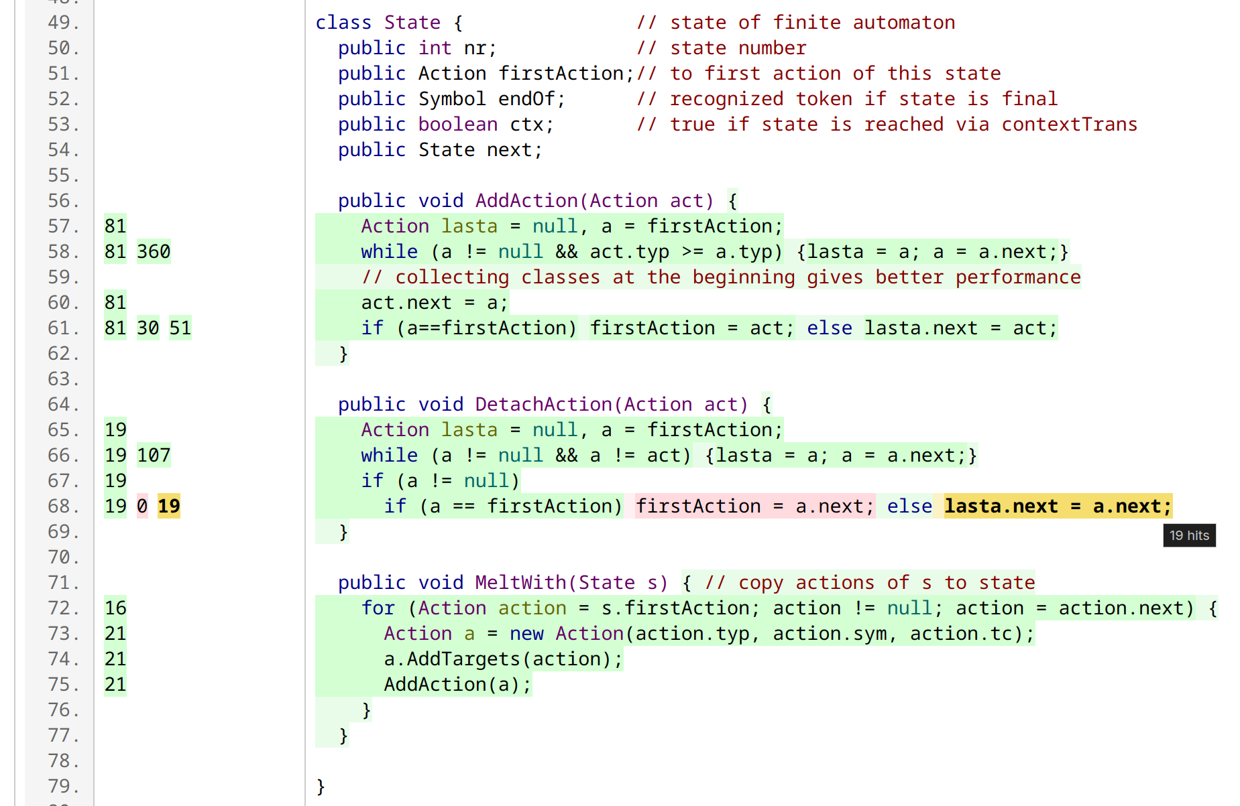Click 'public State next;' field on line 54
This screenshot has width=1240, height=806.
[x=440, y=150]
